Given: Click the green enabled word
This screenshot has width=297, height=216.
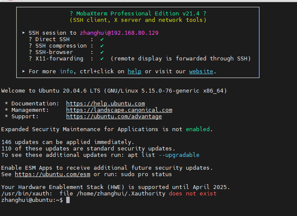Looking at the screenshot, I should (x=198, y=129).
